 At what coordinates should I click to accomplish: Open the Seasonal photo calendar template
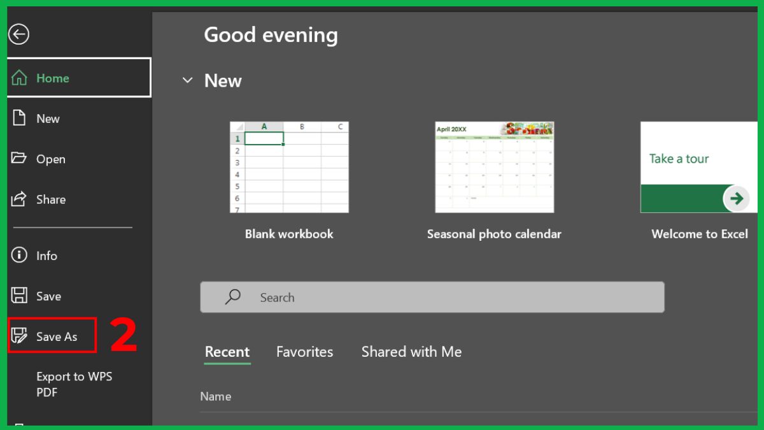[494, 167]
